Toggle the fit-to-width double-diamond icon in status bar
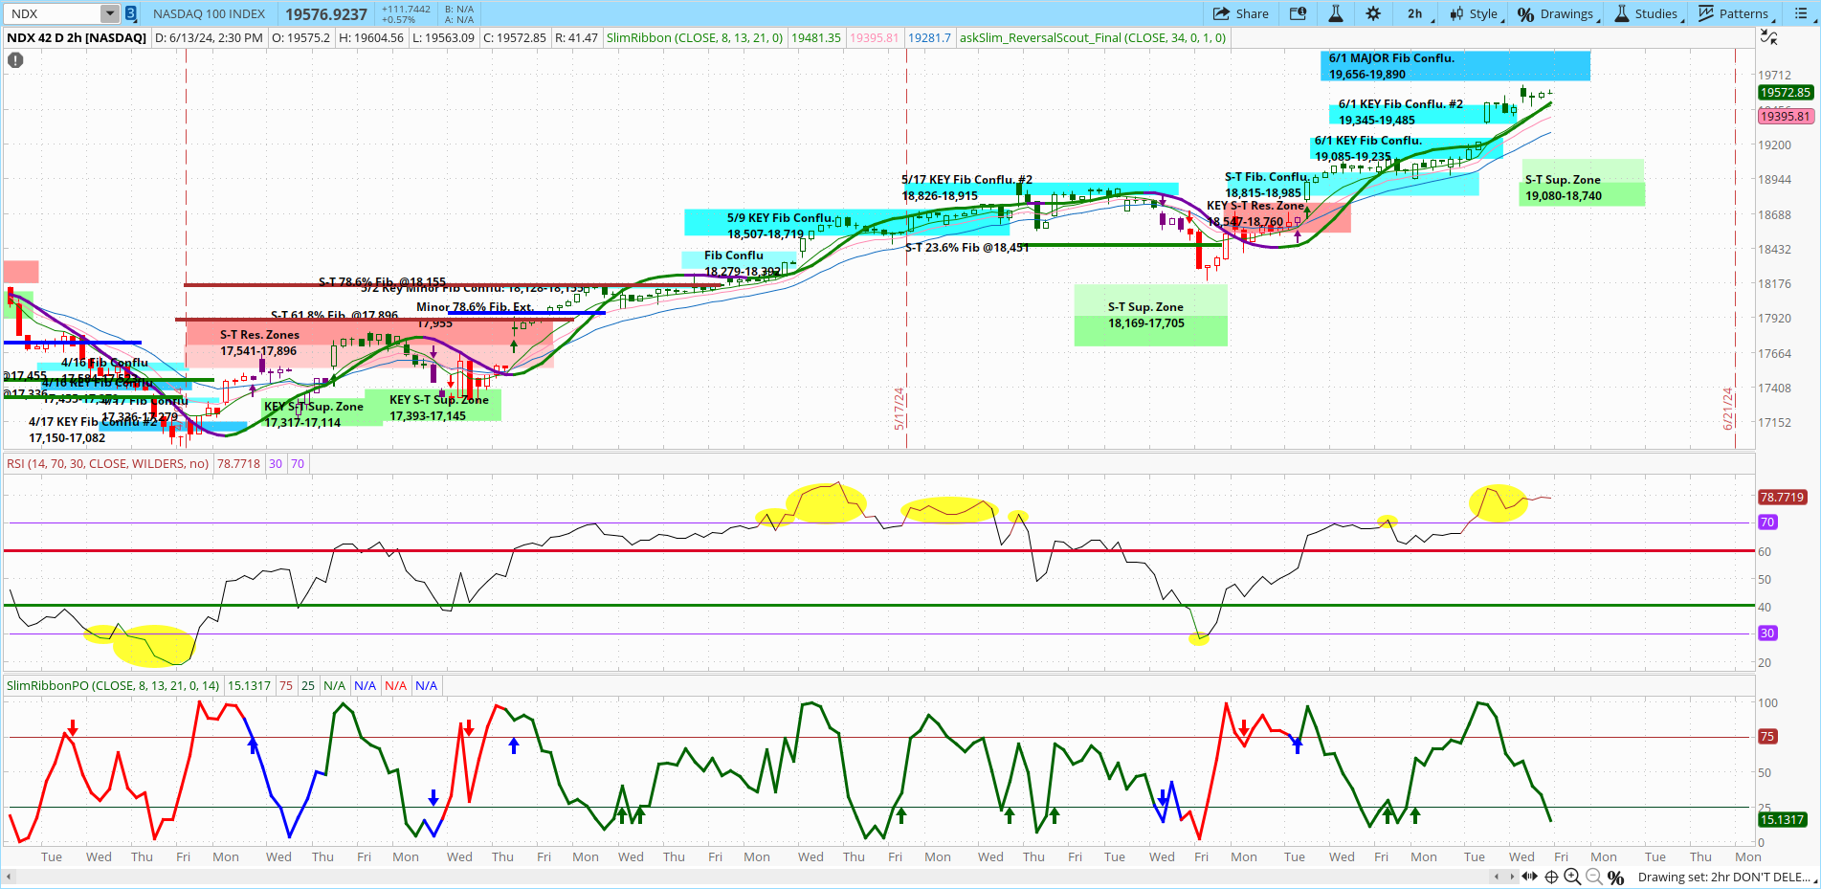 (x=1530, y=877)
